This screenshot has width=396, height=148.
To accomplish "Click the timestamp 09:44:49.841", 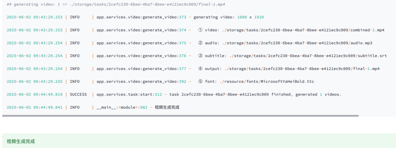I will point(48,107).
